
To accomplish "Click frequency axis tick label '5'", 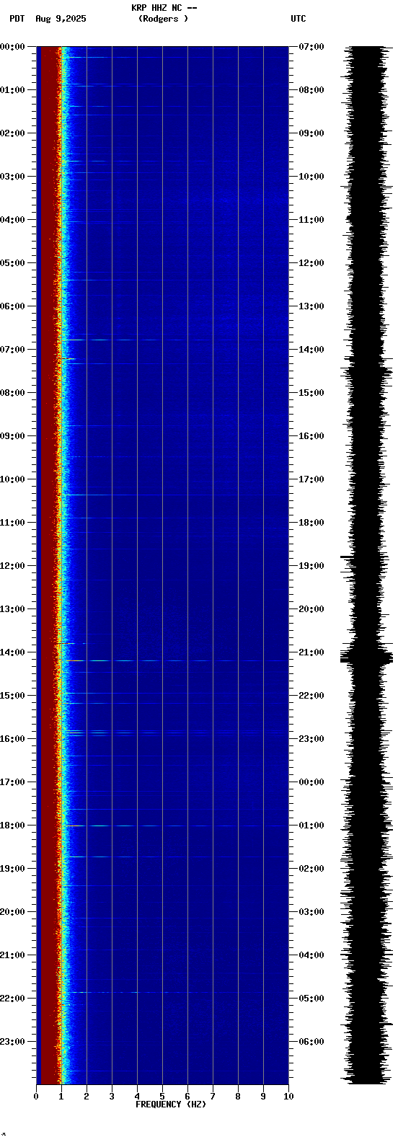I will point(162,1097).
